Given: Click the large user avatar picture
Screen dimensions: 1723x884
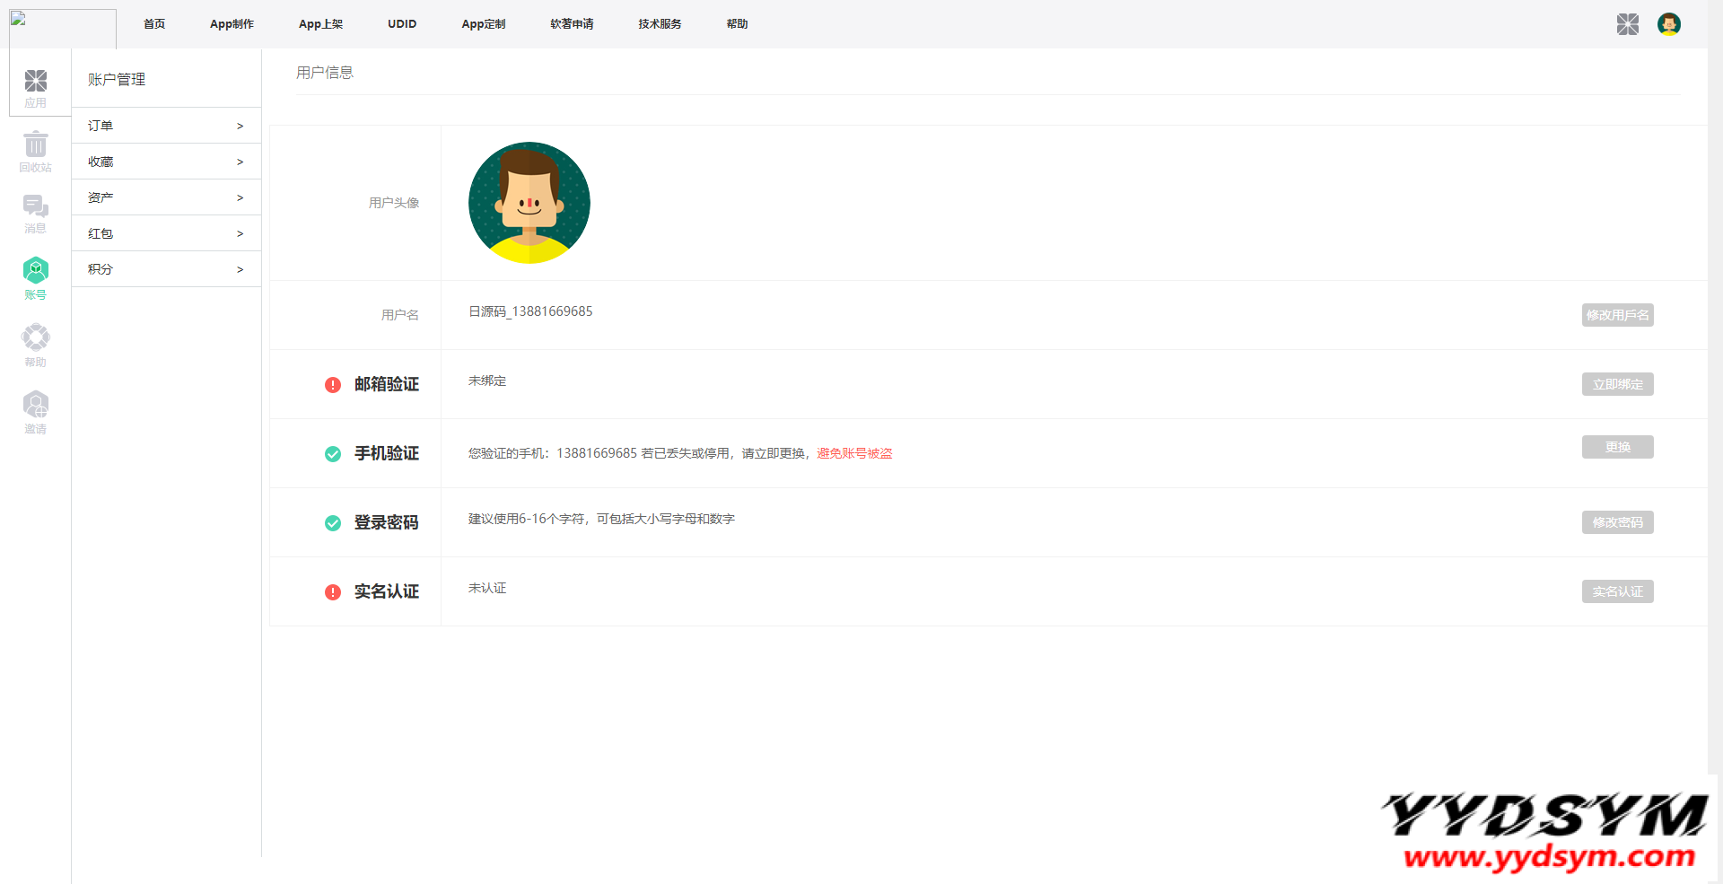Looking at the screenshot, I should [x=529, y=203].
